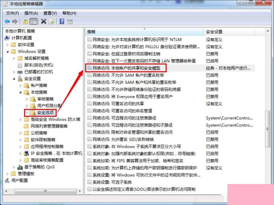The width and height of the screenshot is (274, 205).
Task: Select policy 系统设置: 可选子系统
Action: [x=112, y=182]
